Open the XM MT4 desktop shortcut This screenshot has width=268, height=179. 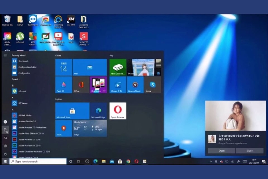[71, 20]
